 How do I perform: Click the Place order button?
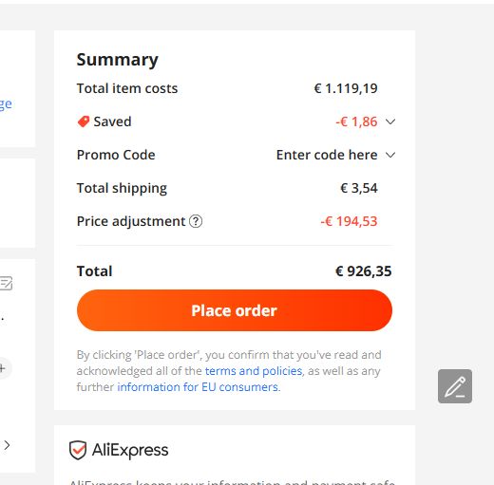pyautogui.click(x=235, y=310)
